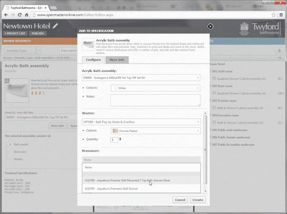Click the dialog's bath product thumbnail
This screenshot has height=214, width=287.
pyautogui.click(x=88, y=44)
